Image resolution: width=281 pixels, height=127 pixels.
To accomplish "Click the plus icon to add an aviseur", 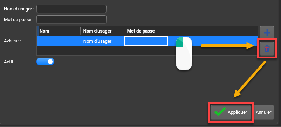I will [267, 33].
